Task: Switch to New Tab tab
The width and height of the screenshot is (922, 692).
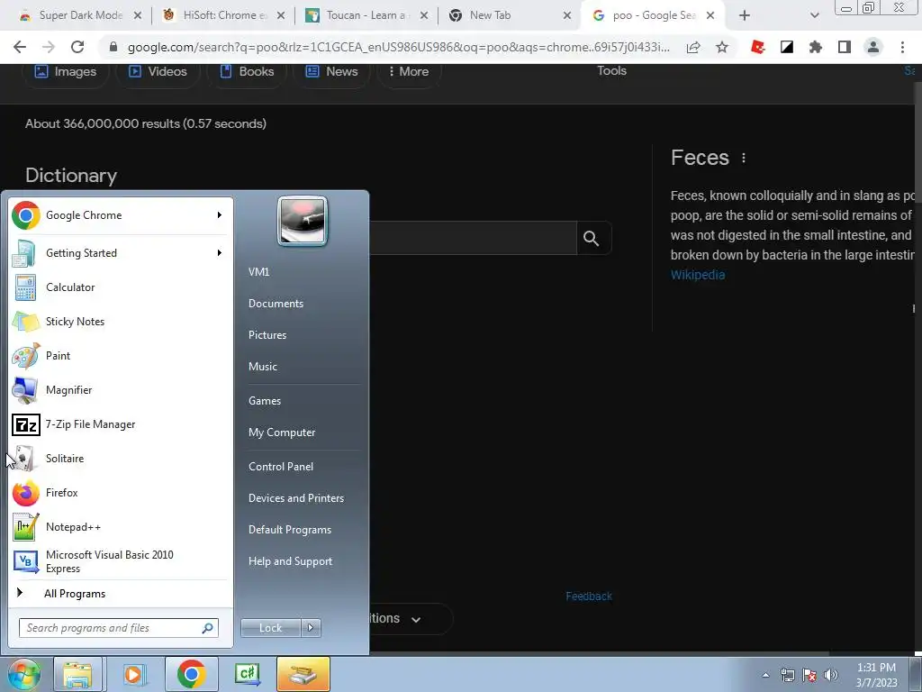Action: coord(510,16)
